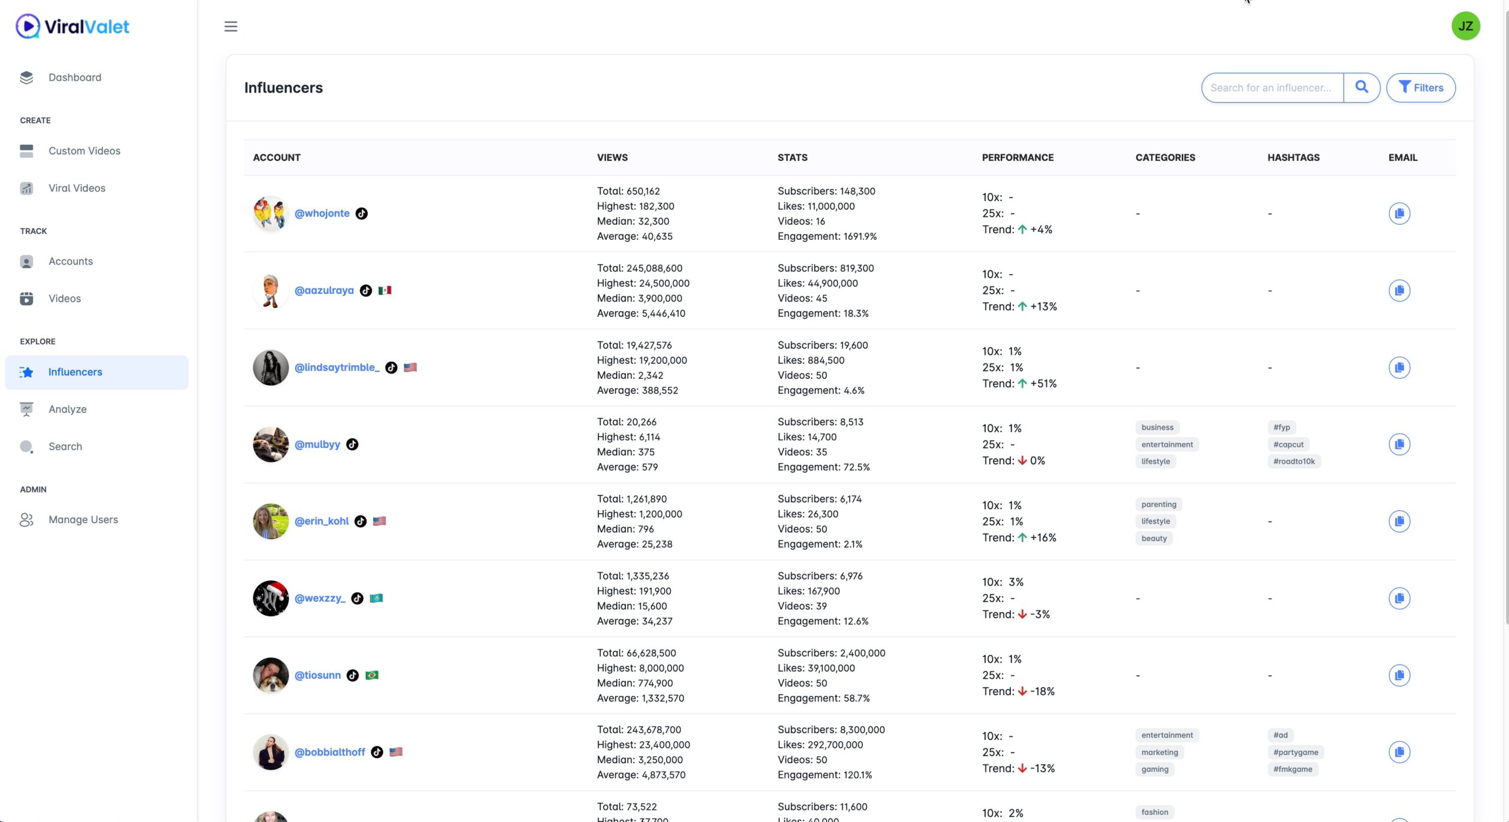Copy email for @mulbyy
The width and height of the screenshot is (1509, 822).
pos(1399,444)
